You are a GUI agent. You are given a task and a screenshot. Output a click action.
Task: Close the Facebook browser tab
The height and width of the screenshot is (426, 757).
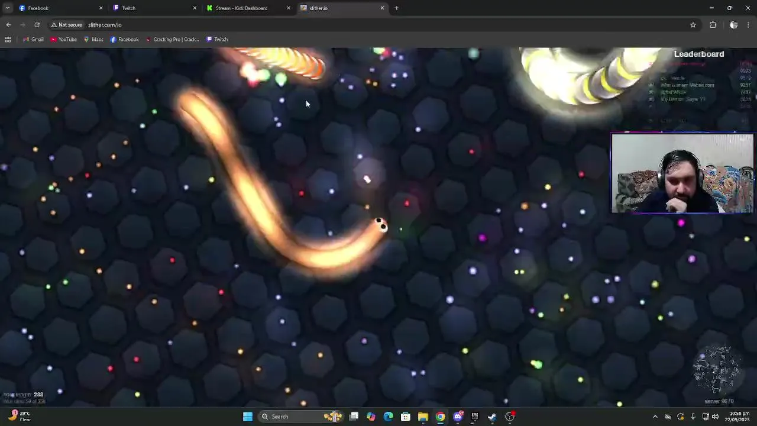[101, 8]
